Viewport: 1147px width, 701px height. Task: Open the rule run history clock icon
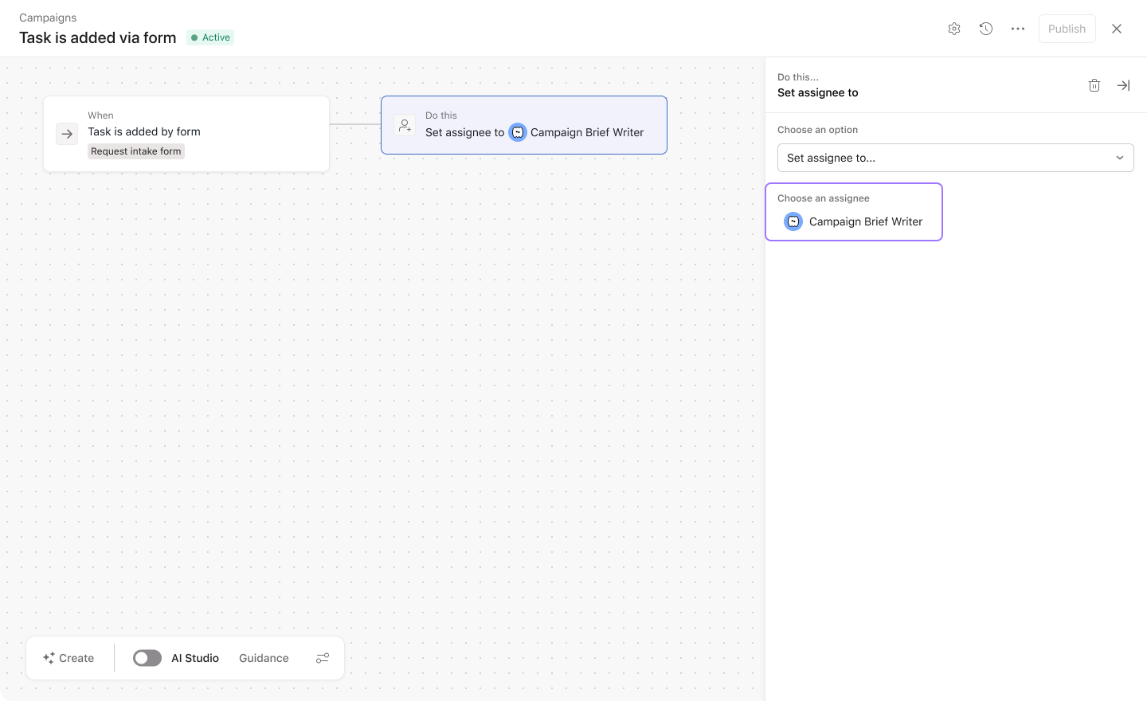point(986,29)
